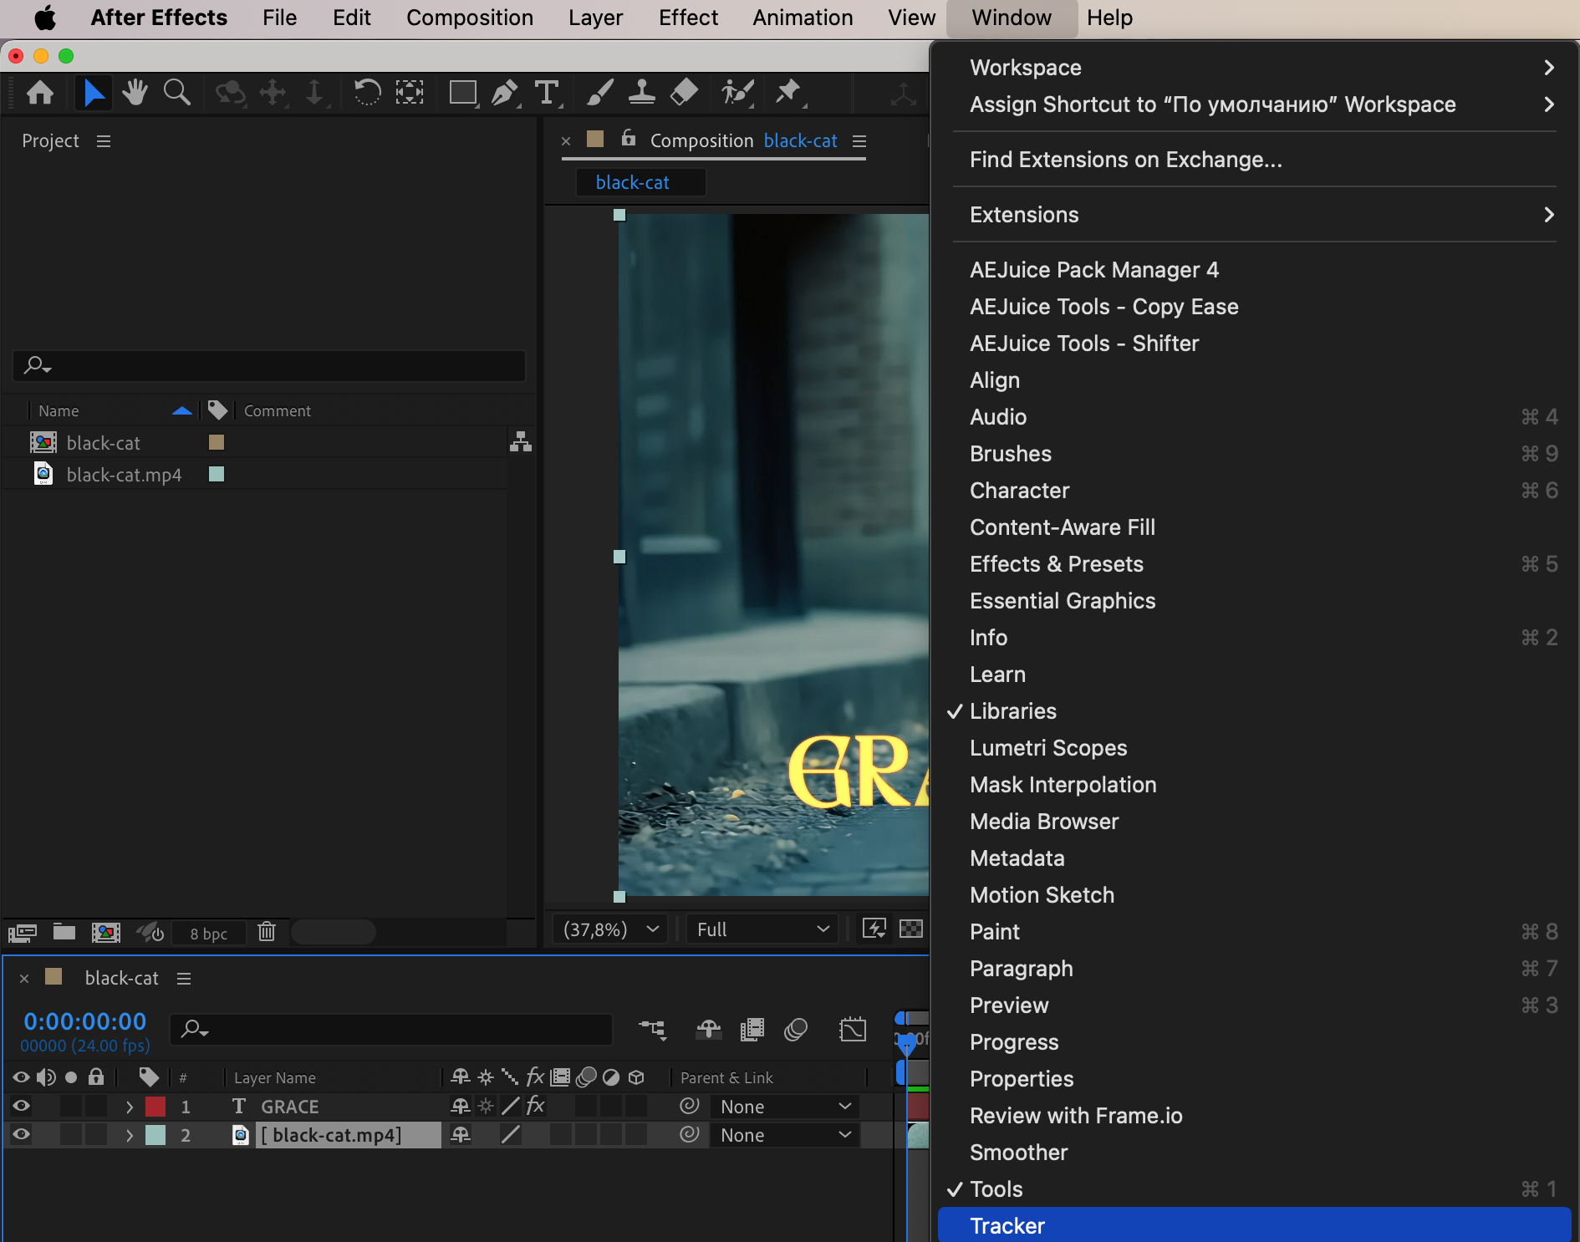
Task: Click the Project panel search field
Action: 269,365
